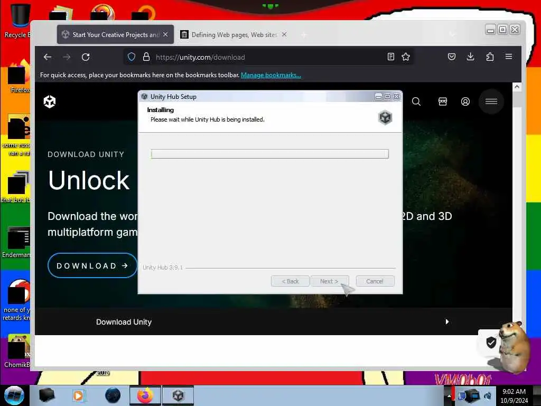Open the Firefox extensions puzzle icon
This screenshot has width=541, height=406.
point(490,57)
